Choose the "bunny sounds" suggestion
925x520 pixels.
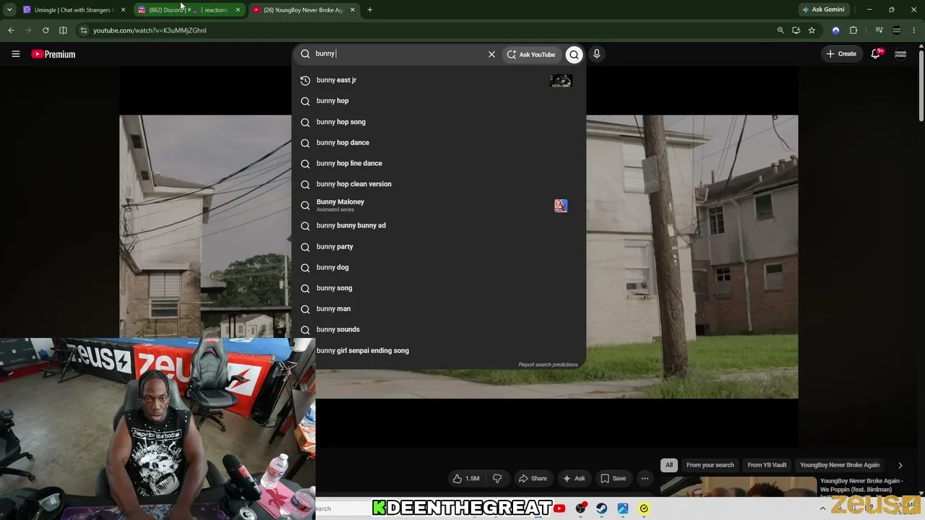pos(439,329)
